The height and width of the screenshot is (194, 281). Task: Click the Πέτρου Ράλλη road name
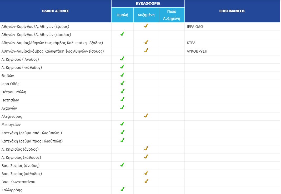[x=14, y=92]
